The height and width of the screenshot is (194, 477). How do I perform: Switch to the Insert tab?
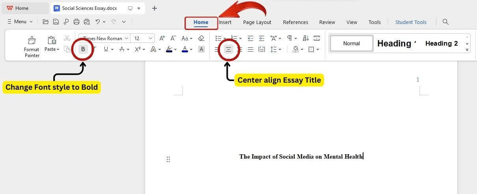tap(225, 22)
